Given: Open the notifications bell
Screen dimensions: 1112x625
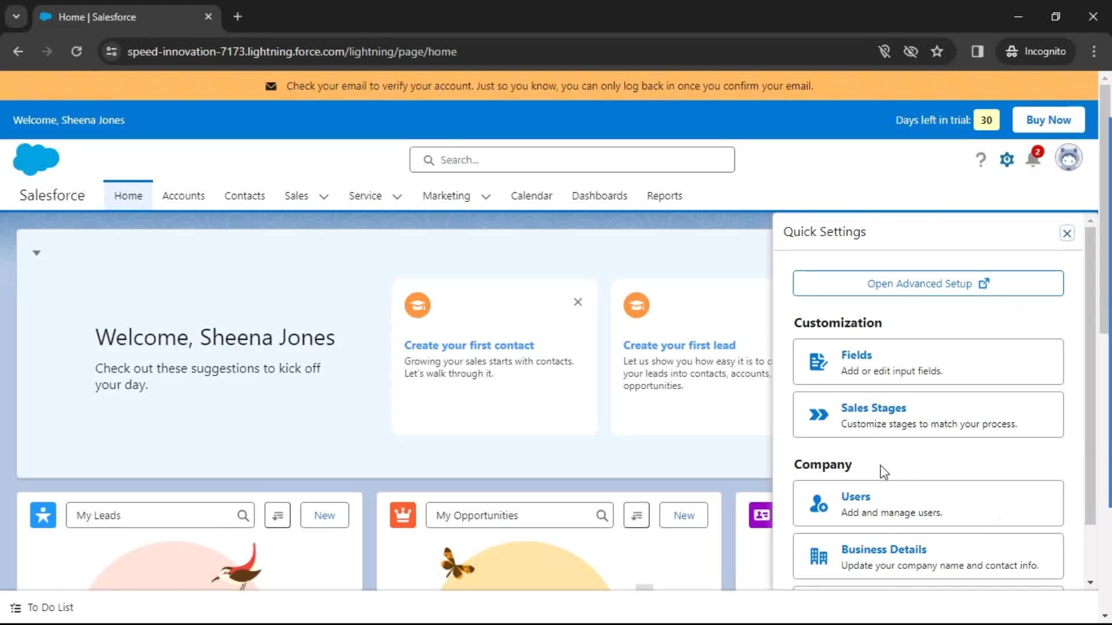Looking at the screenshot, I should [1033, 159].
